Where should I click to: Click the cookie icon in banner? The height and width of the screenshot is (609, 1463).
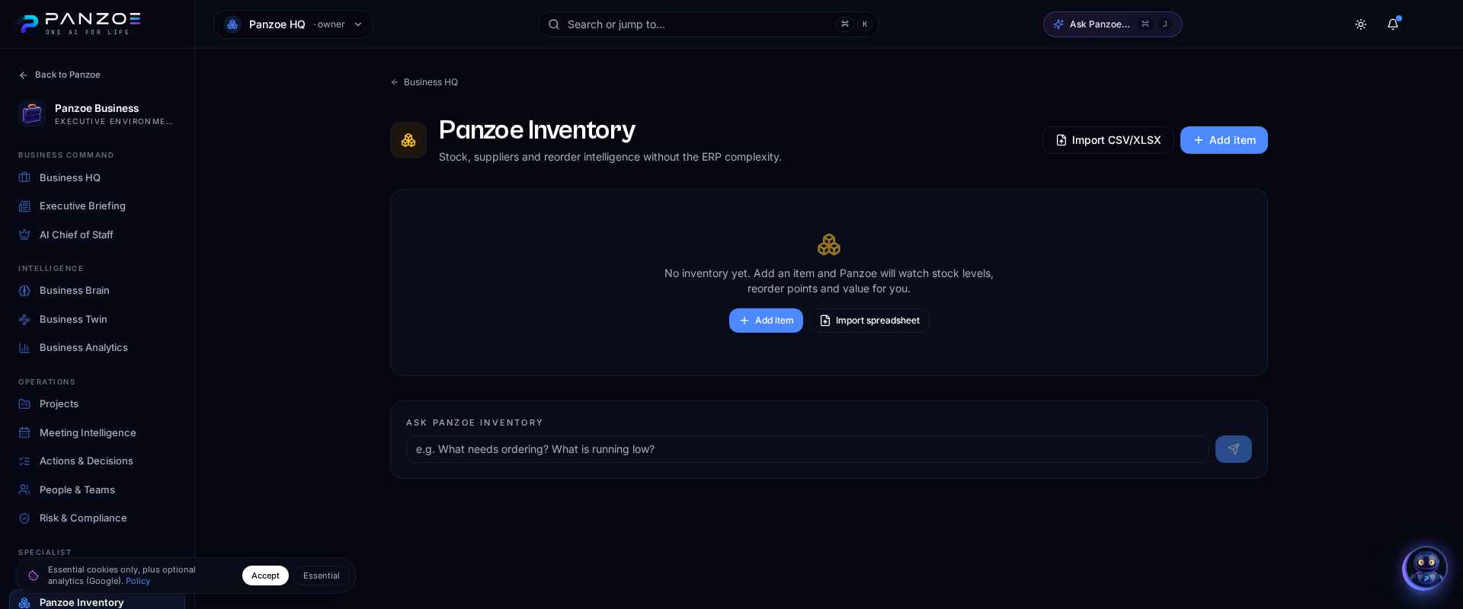point(33,576)
